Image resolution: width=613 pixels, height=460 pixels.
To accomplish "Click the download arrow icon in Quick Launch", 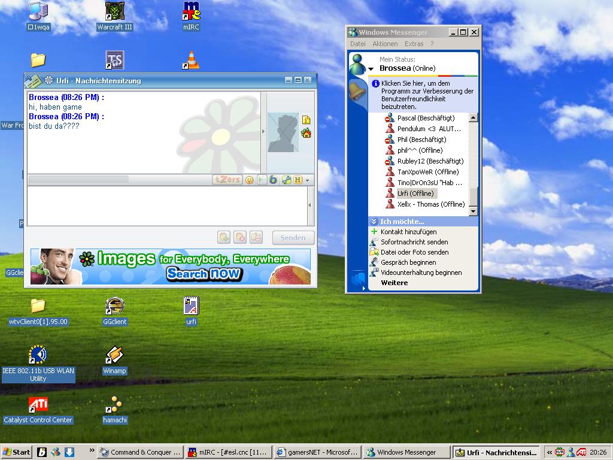I will [x=69, y=452].
